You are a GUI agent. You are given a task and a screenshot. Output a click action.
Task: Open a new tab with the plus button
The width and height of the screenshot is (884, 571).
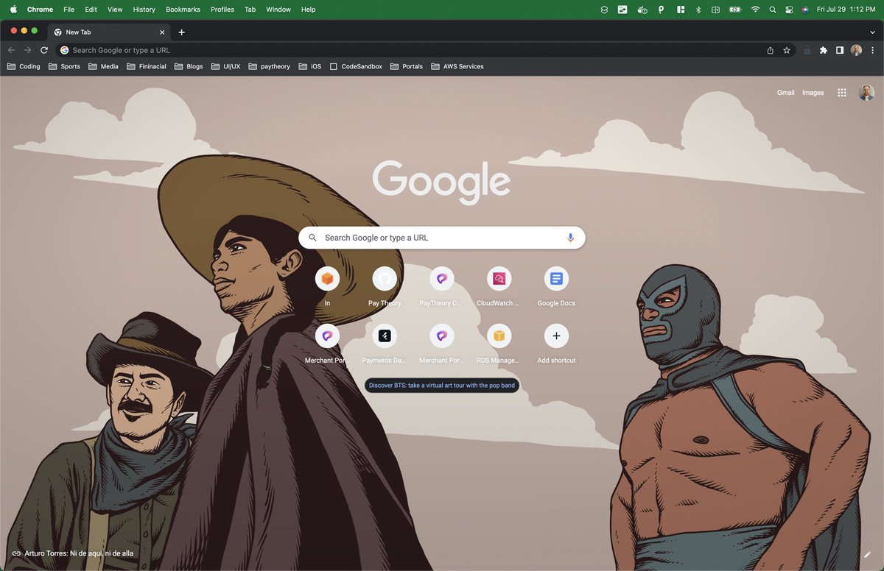(181, 32)
